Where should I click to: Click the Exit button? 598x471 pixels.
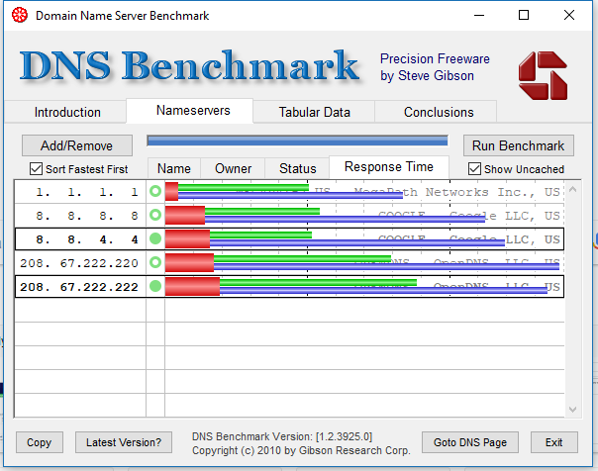(553, 442)
